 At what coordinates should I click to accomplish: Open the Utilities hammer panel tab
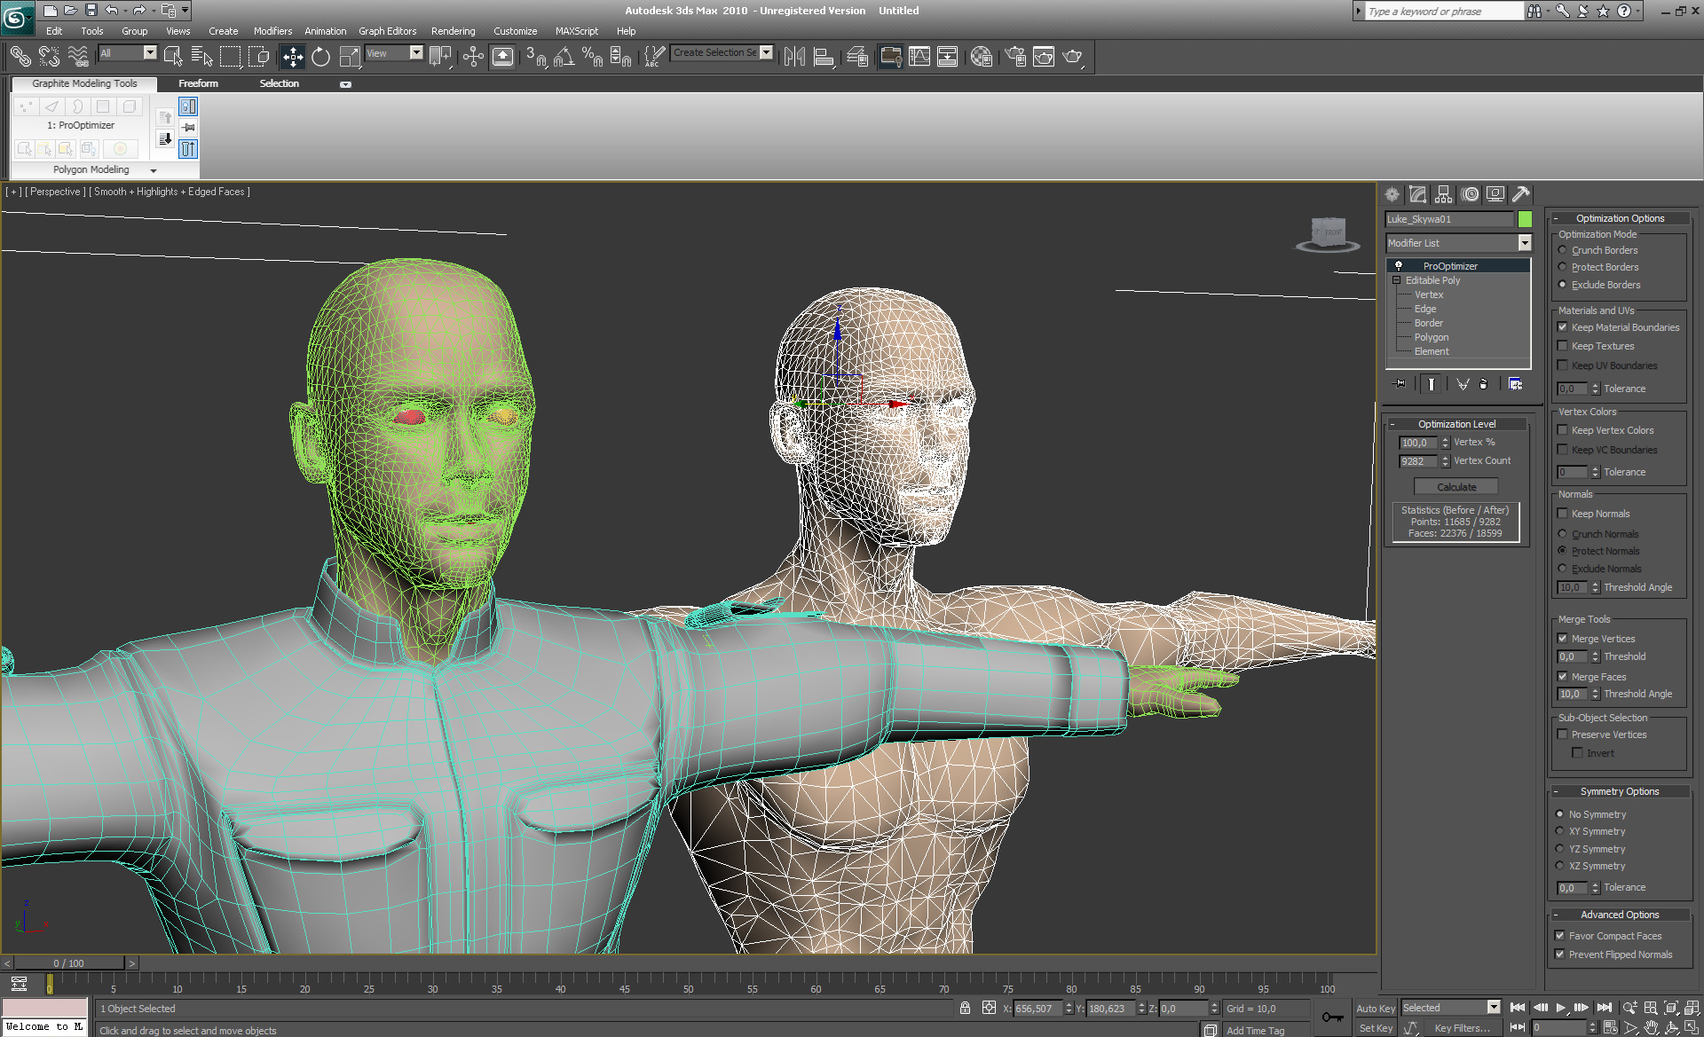tap(1521, 194)
